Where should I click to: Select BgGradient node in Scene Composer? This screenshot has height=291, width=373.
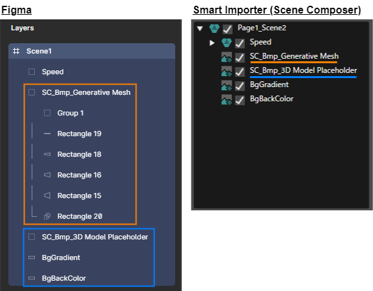(x=270, y=85)
